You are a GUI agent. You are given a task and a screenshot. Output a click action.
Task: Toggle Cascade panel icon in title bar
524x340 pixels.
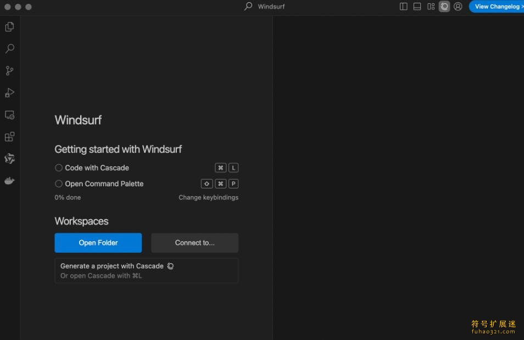pyautogui.click(x=444, y=7)
